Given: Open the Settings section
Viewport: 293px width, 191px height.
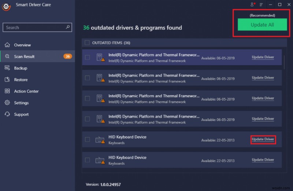Looking at the screenshot, I should [x=37, y=103].
